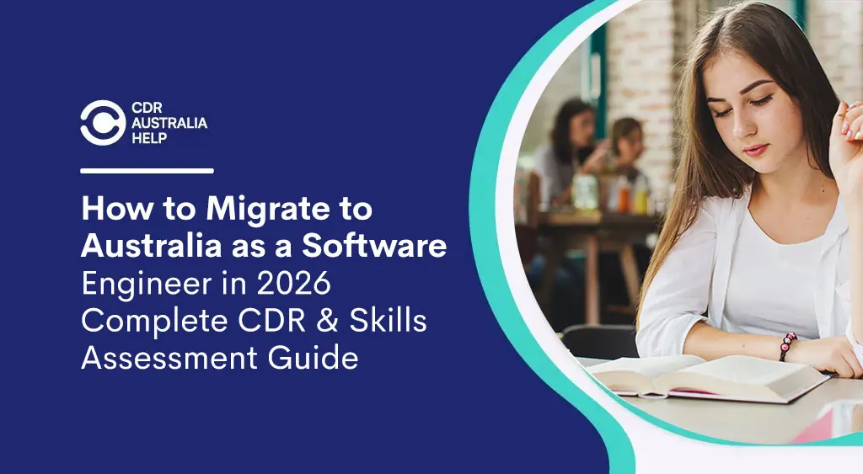
Task: Click the "Engineer in 2026" text line
Action: tap(209, 284)
